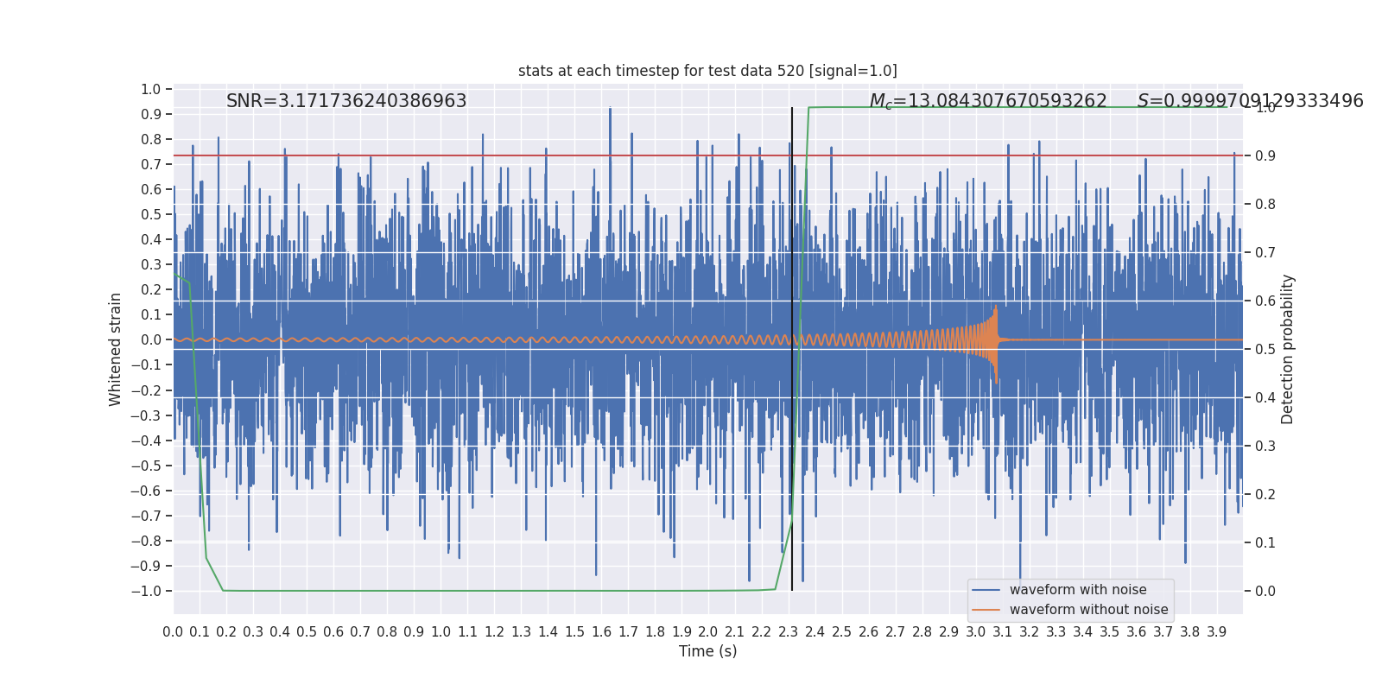Screen dimensions: 1382x691
Task: Click the 'Whitened strain' y-axis label
Action: 116,349
